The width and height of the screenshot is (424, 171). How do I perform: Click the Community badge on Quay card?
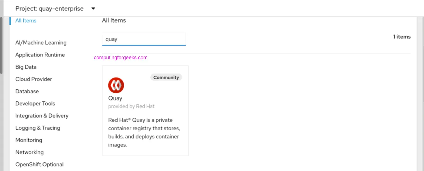click(166, 77)
